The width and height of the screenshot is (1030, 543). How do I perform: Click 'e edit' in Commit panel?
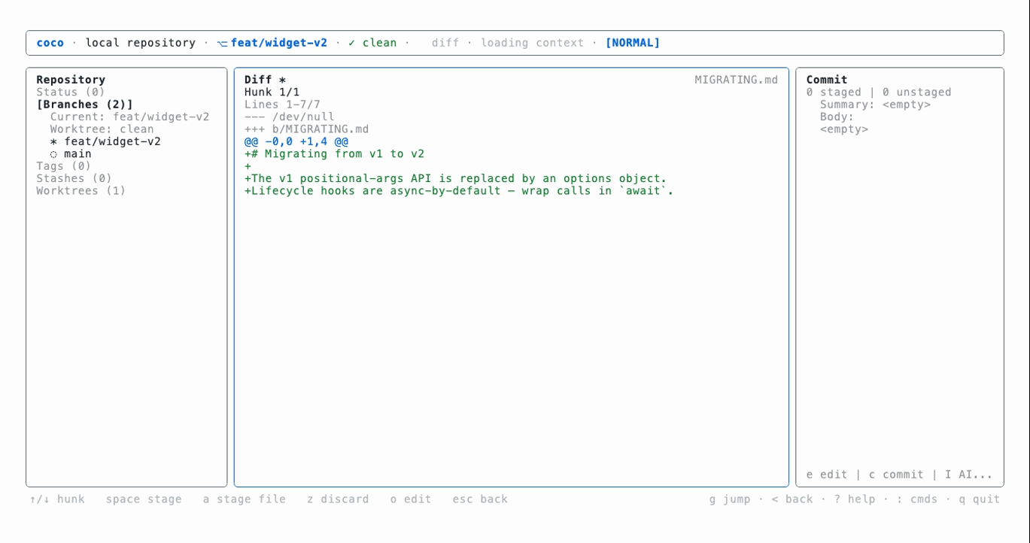827,475
